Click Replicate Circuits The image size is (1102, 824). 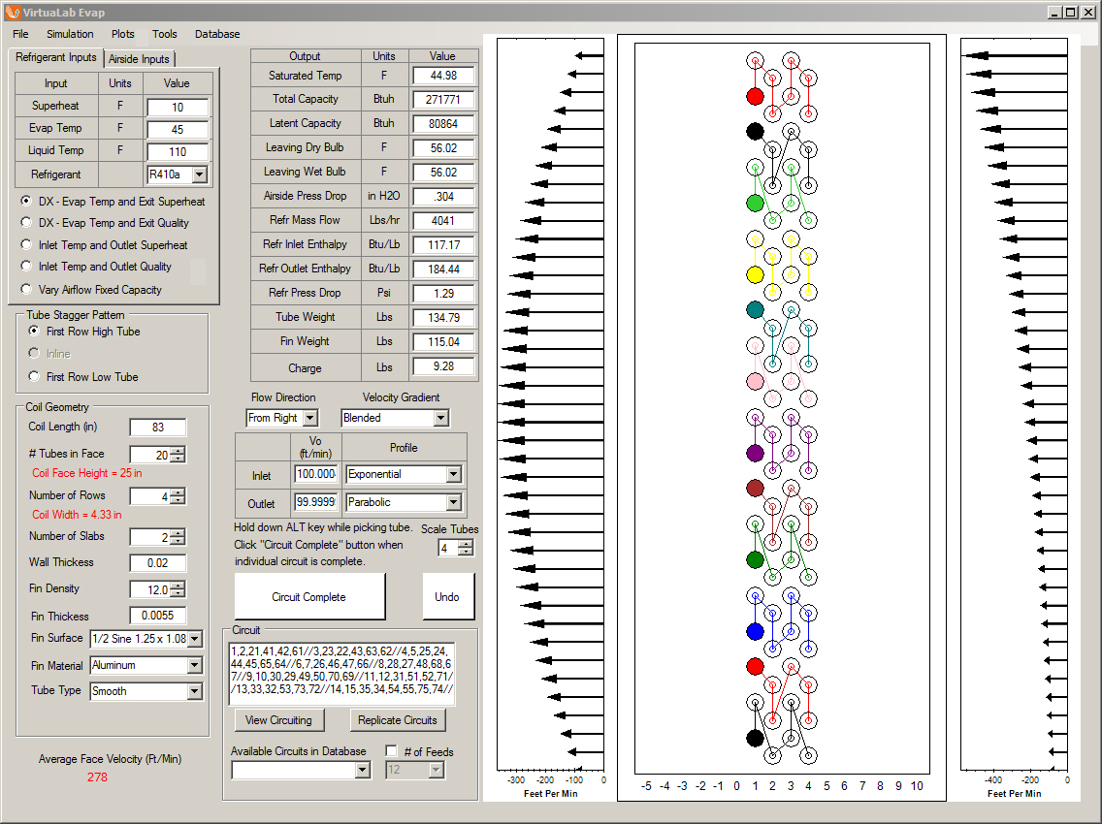[398, 720]
